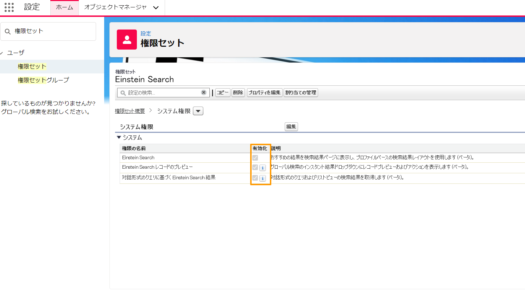This screenshot has height=291, width=525.
Task: Collapse the ユーザ tree node in sidebar
Action: (x=2, y=53)
